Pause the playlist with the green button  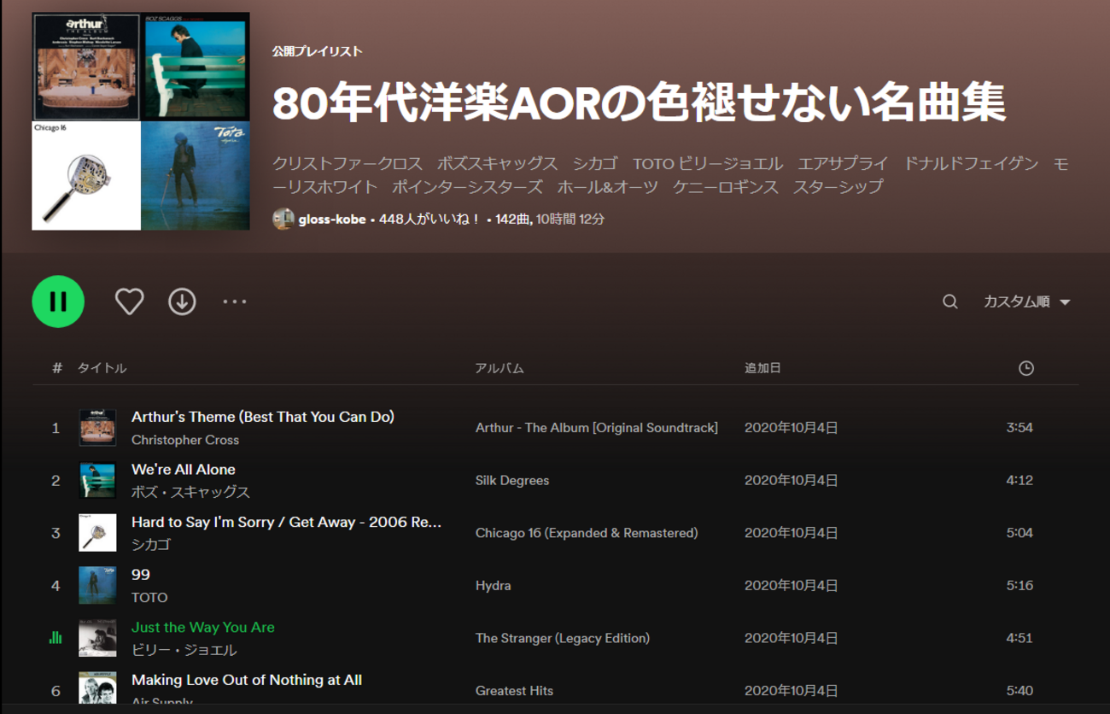coord(58,301)
